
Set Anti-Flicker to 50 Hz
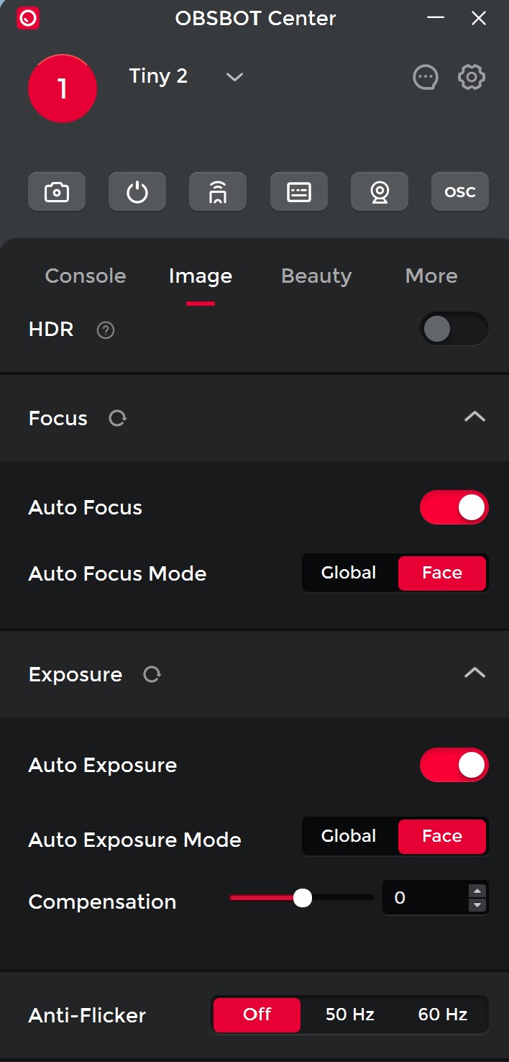pos(350,1015)
